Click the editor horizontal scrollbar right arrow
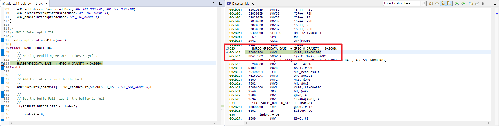The height and width of the screenshot is (126, 499). click(x=214, y=123)
